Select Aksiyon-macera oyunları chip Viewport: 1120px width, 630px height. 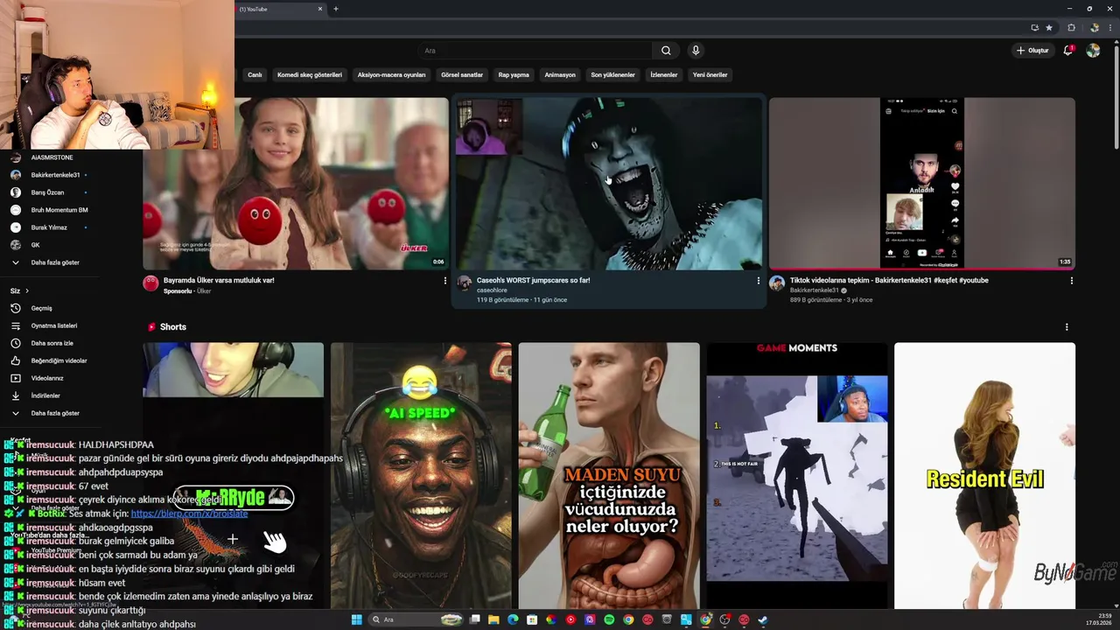tap(391, 75)
